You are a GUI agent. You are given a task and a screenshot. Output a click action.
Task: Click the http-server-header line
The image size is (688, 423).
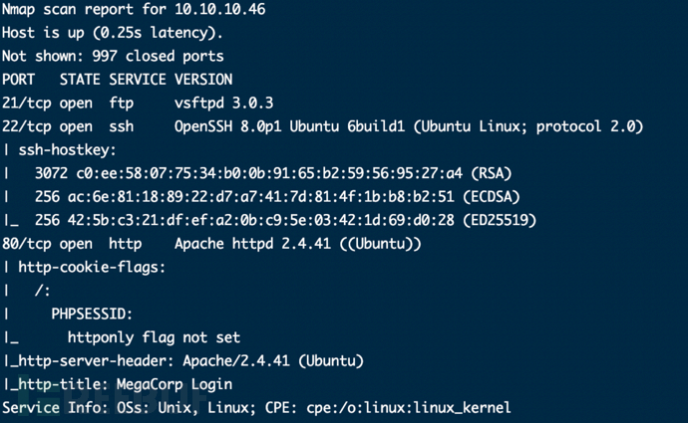tap(183, 361)
